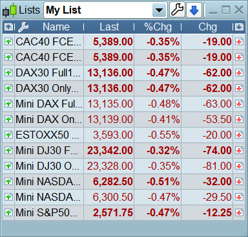Click the green arrow on Mini S&P50 row

click(x=8, y=212)
